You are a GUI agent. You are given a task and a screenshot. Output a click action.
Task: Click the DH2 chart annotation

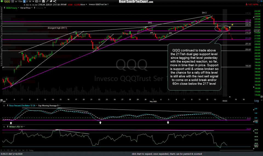pos(150,23)
